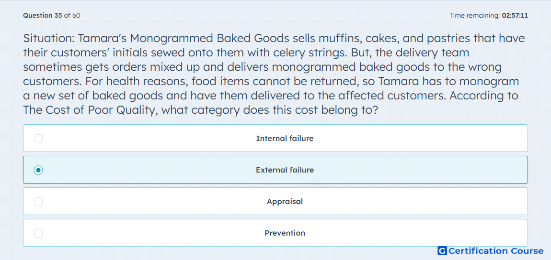Viewport: 551px width, 260px height.
Task: Click the 'of 60' question count
Action: 72,15
